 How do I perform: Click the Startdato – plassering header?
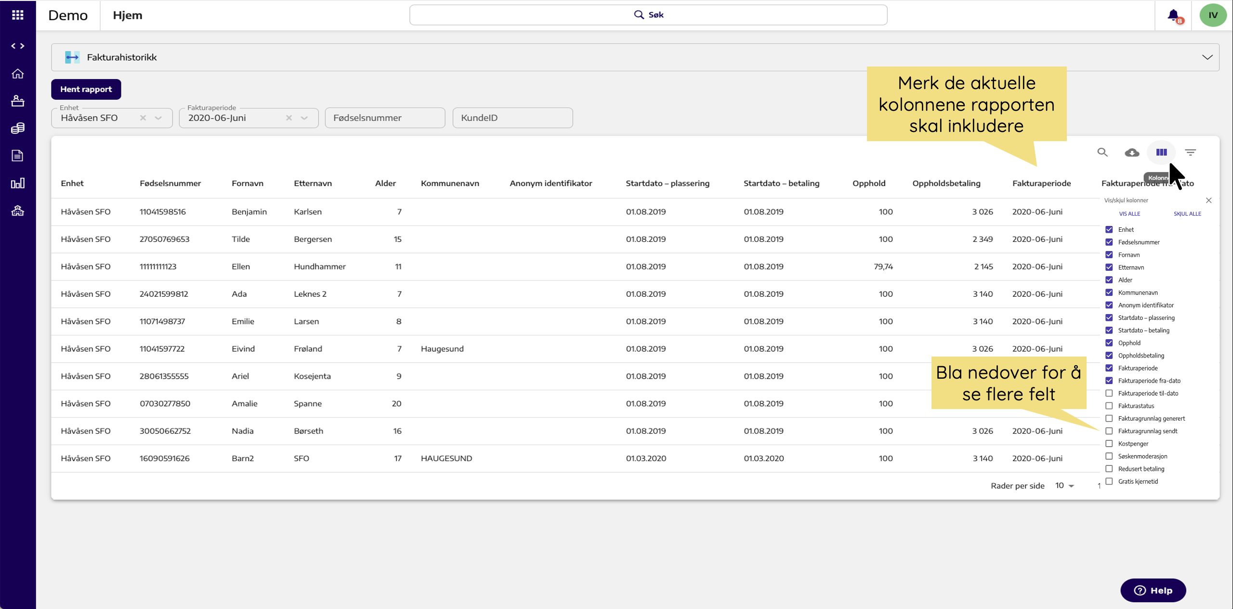point(668,184)
